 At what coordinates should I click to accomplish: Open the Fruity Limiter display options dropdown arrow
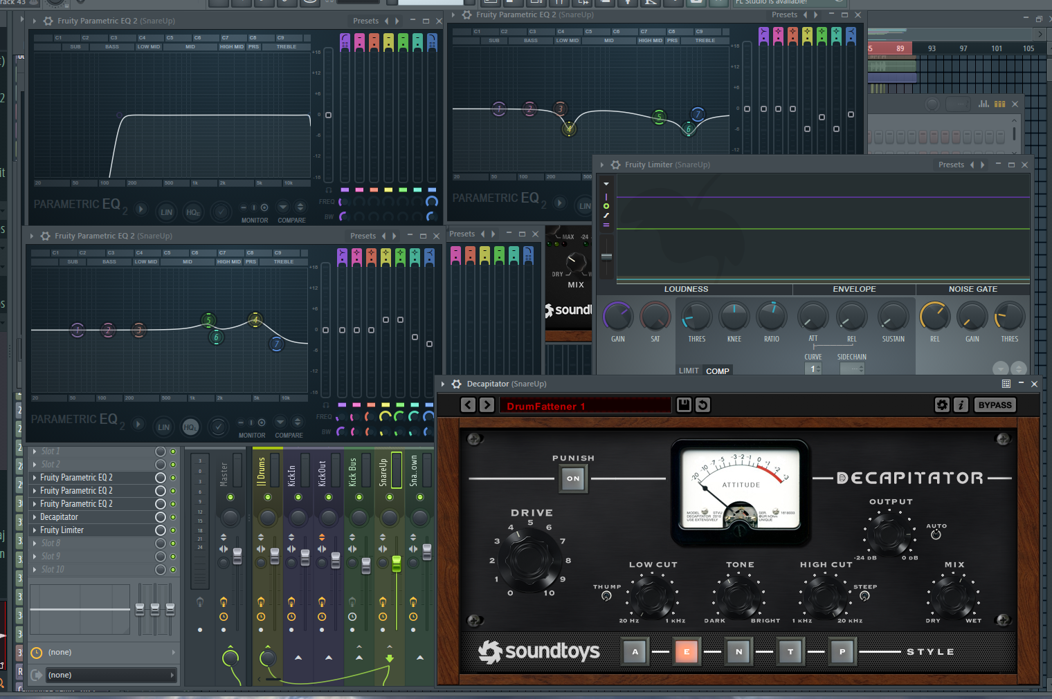(606, 184)
